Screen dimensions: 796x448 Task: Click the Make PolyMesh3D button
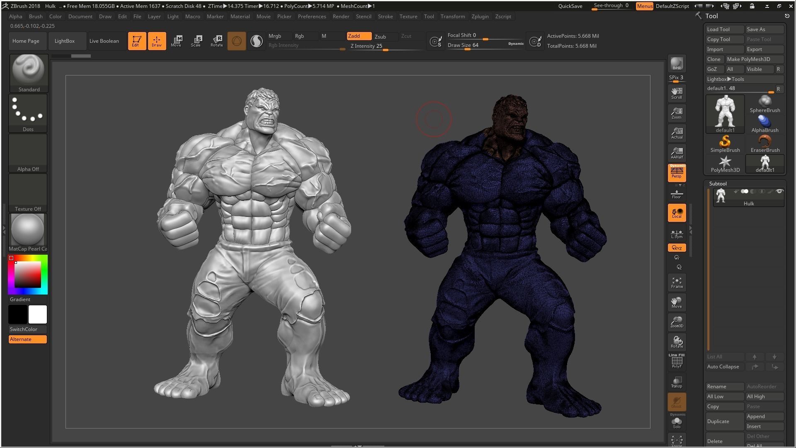755,59
